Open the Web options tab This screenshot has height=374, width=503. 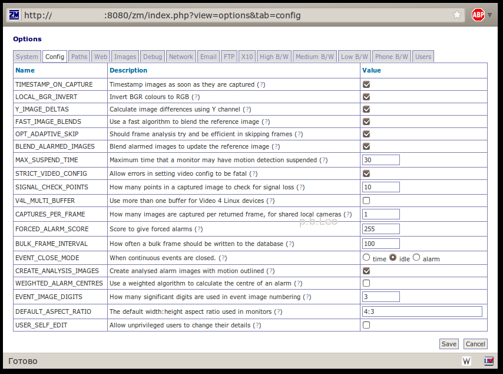(101, 57)
